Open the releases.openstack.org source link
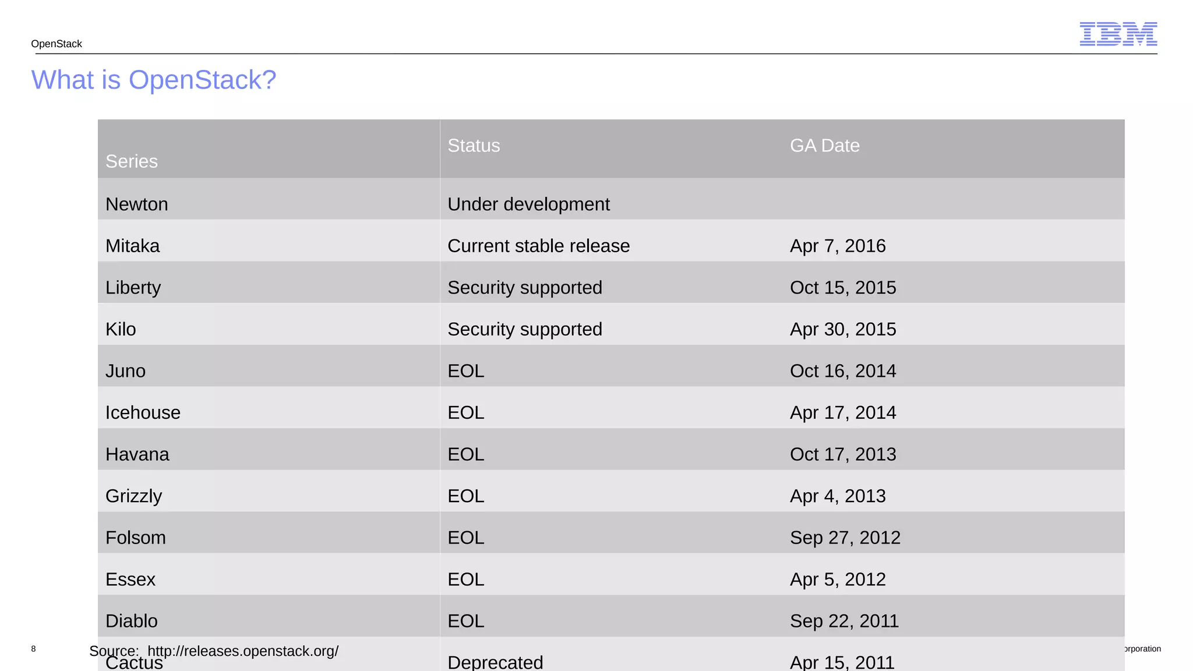Viewport: 1193px width, 671px height. (x=243, y=651)
